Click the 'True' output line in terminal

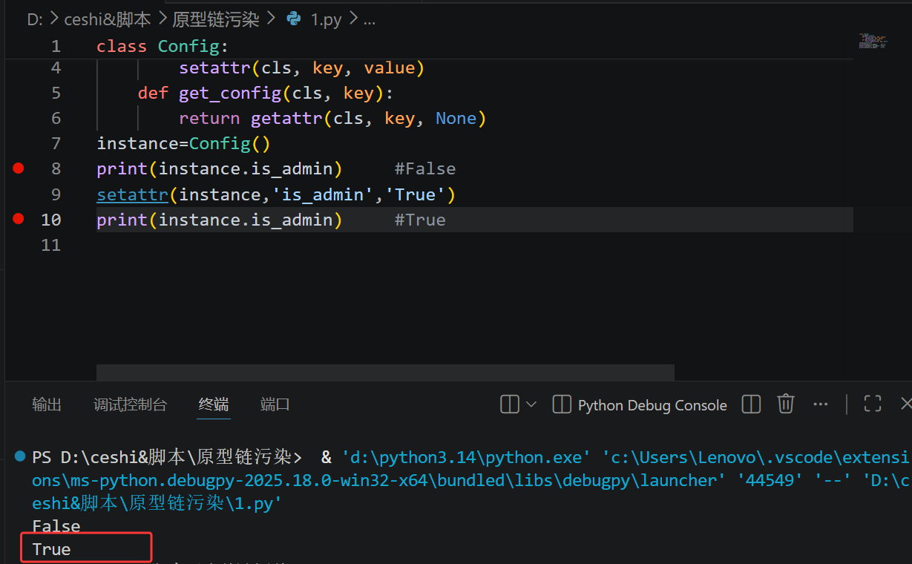pos(52,549)
